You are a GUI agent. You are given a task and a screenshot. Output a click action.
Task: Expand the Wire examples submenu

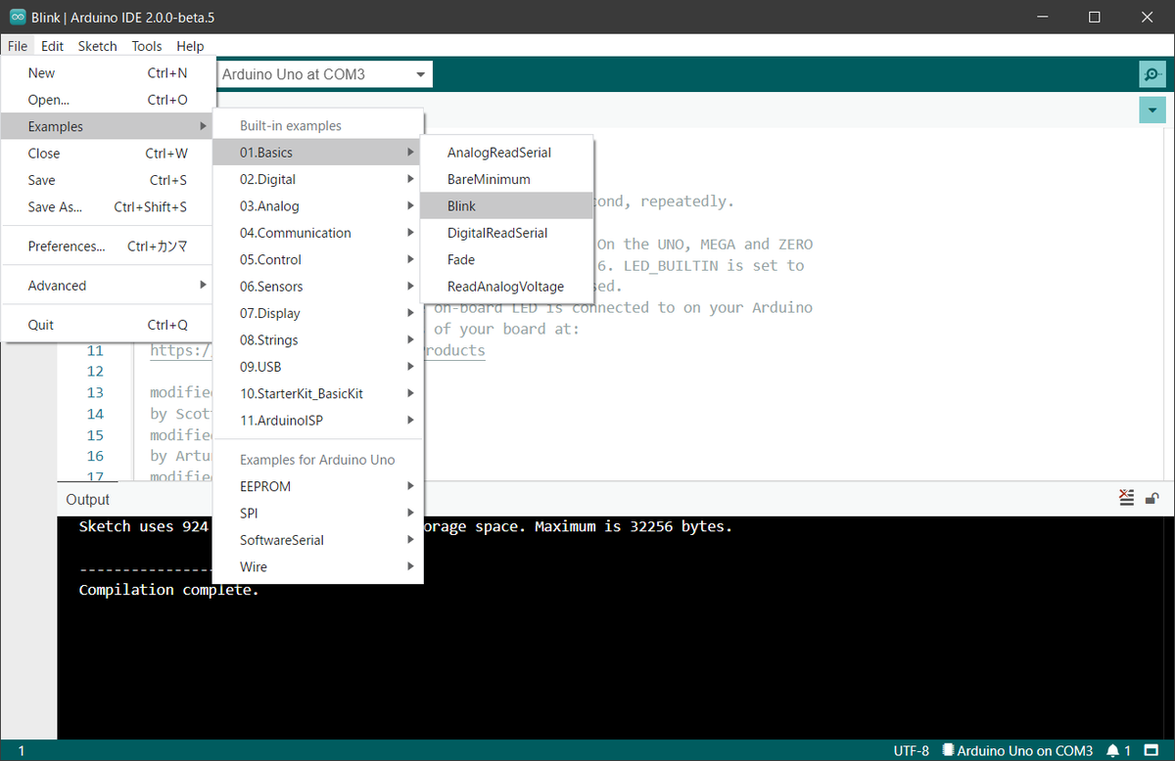(x=318, y=566)
